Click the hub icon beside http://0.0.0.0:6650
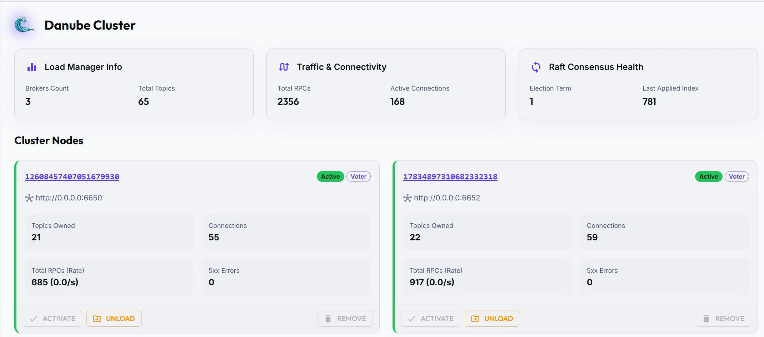The image size is (764, 337). pos(29,198)
